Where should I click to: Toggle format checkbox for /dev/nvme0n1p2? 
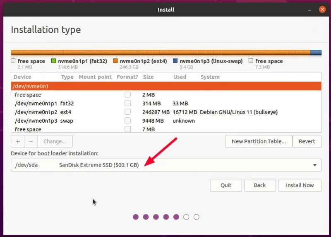click(x=127, y=112)
